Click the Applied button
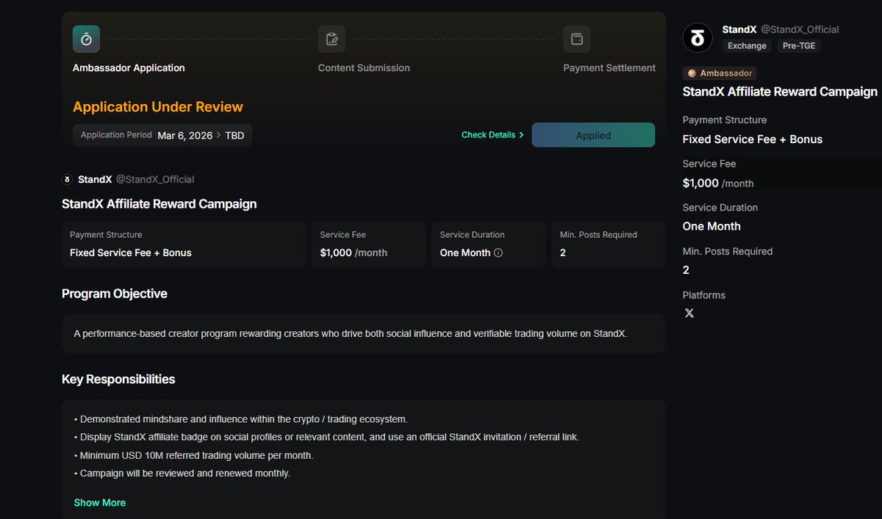882x519 pixels. pyautogui.click(x=593, y=135)
